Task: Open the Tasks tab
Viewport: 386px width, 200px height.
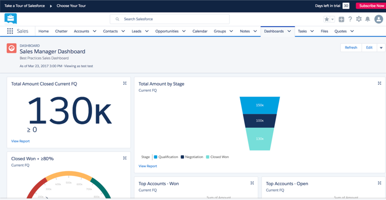Action: pyautogui.click(x=302, y=31)
